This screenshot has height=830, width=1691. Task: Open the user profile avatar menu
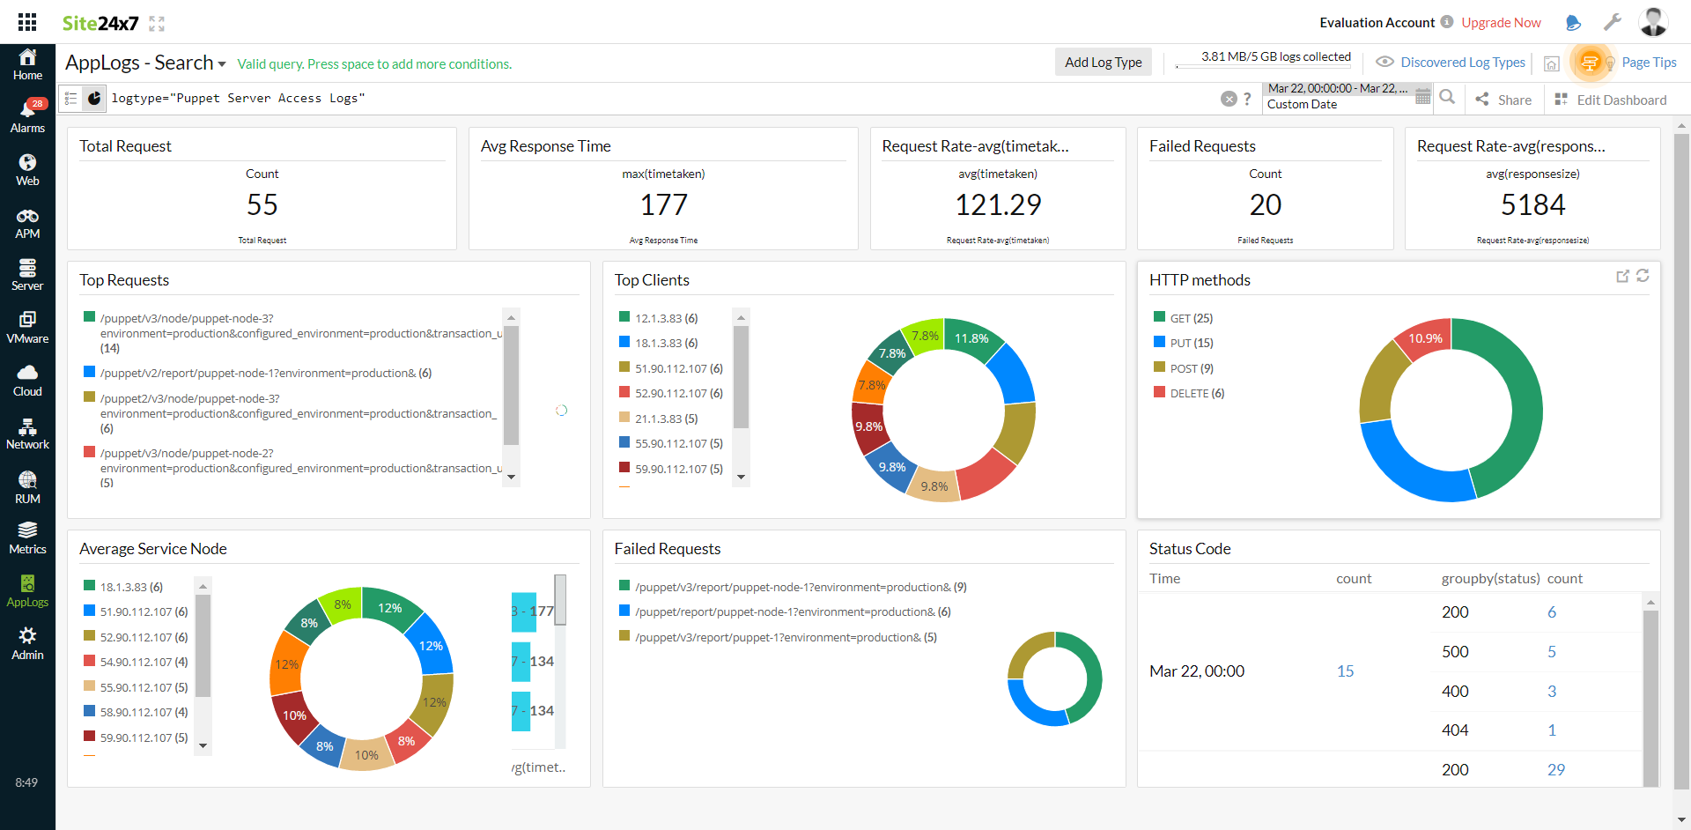[x=1653, y=21]
